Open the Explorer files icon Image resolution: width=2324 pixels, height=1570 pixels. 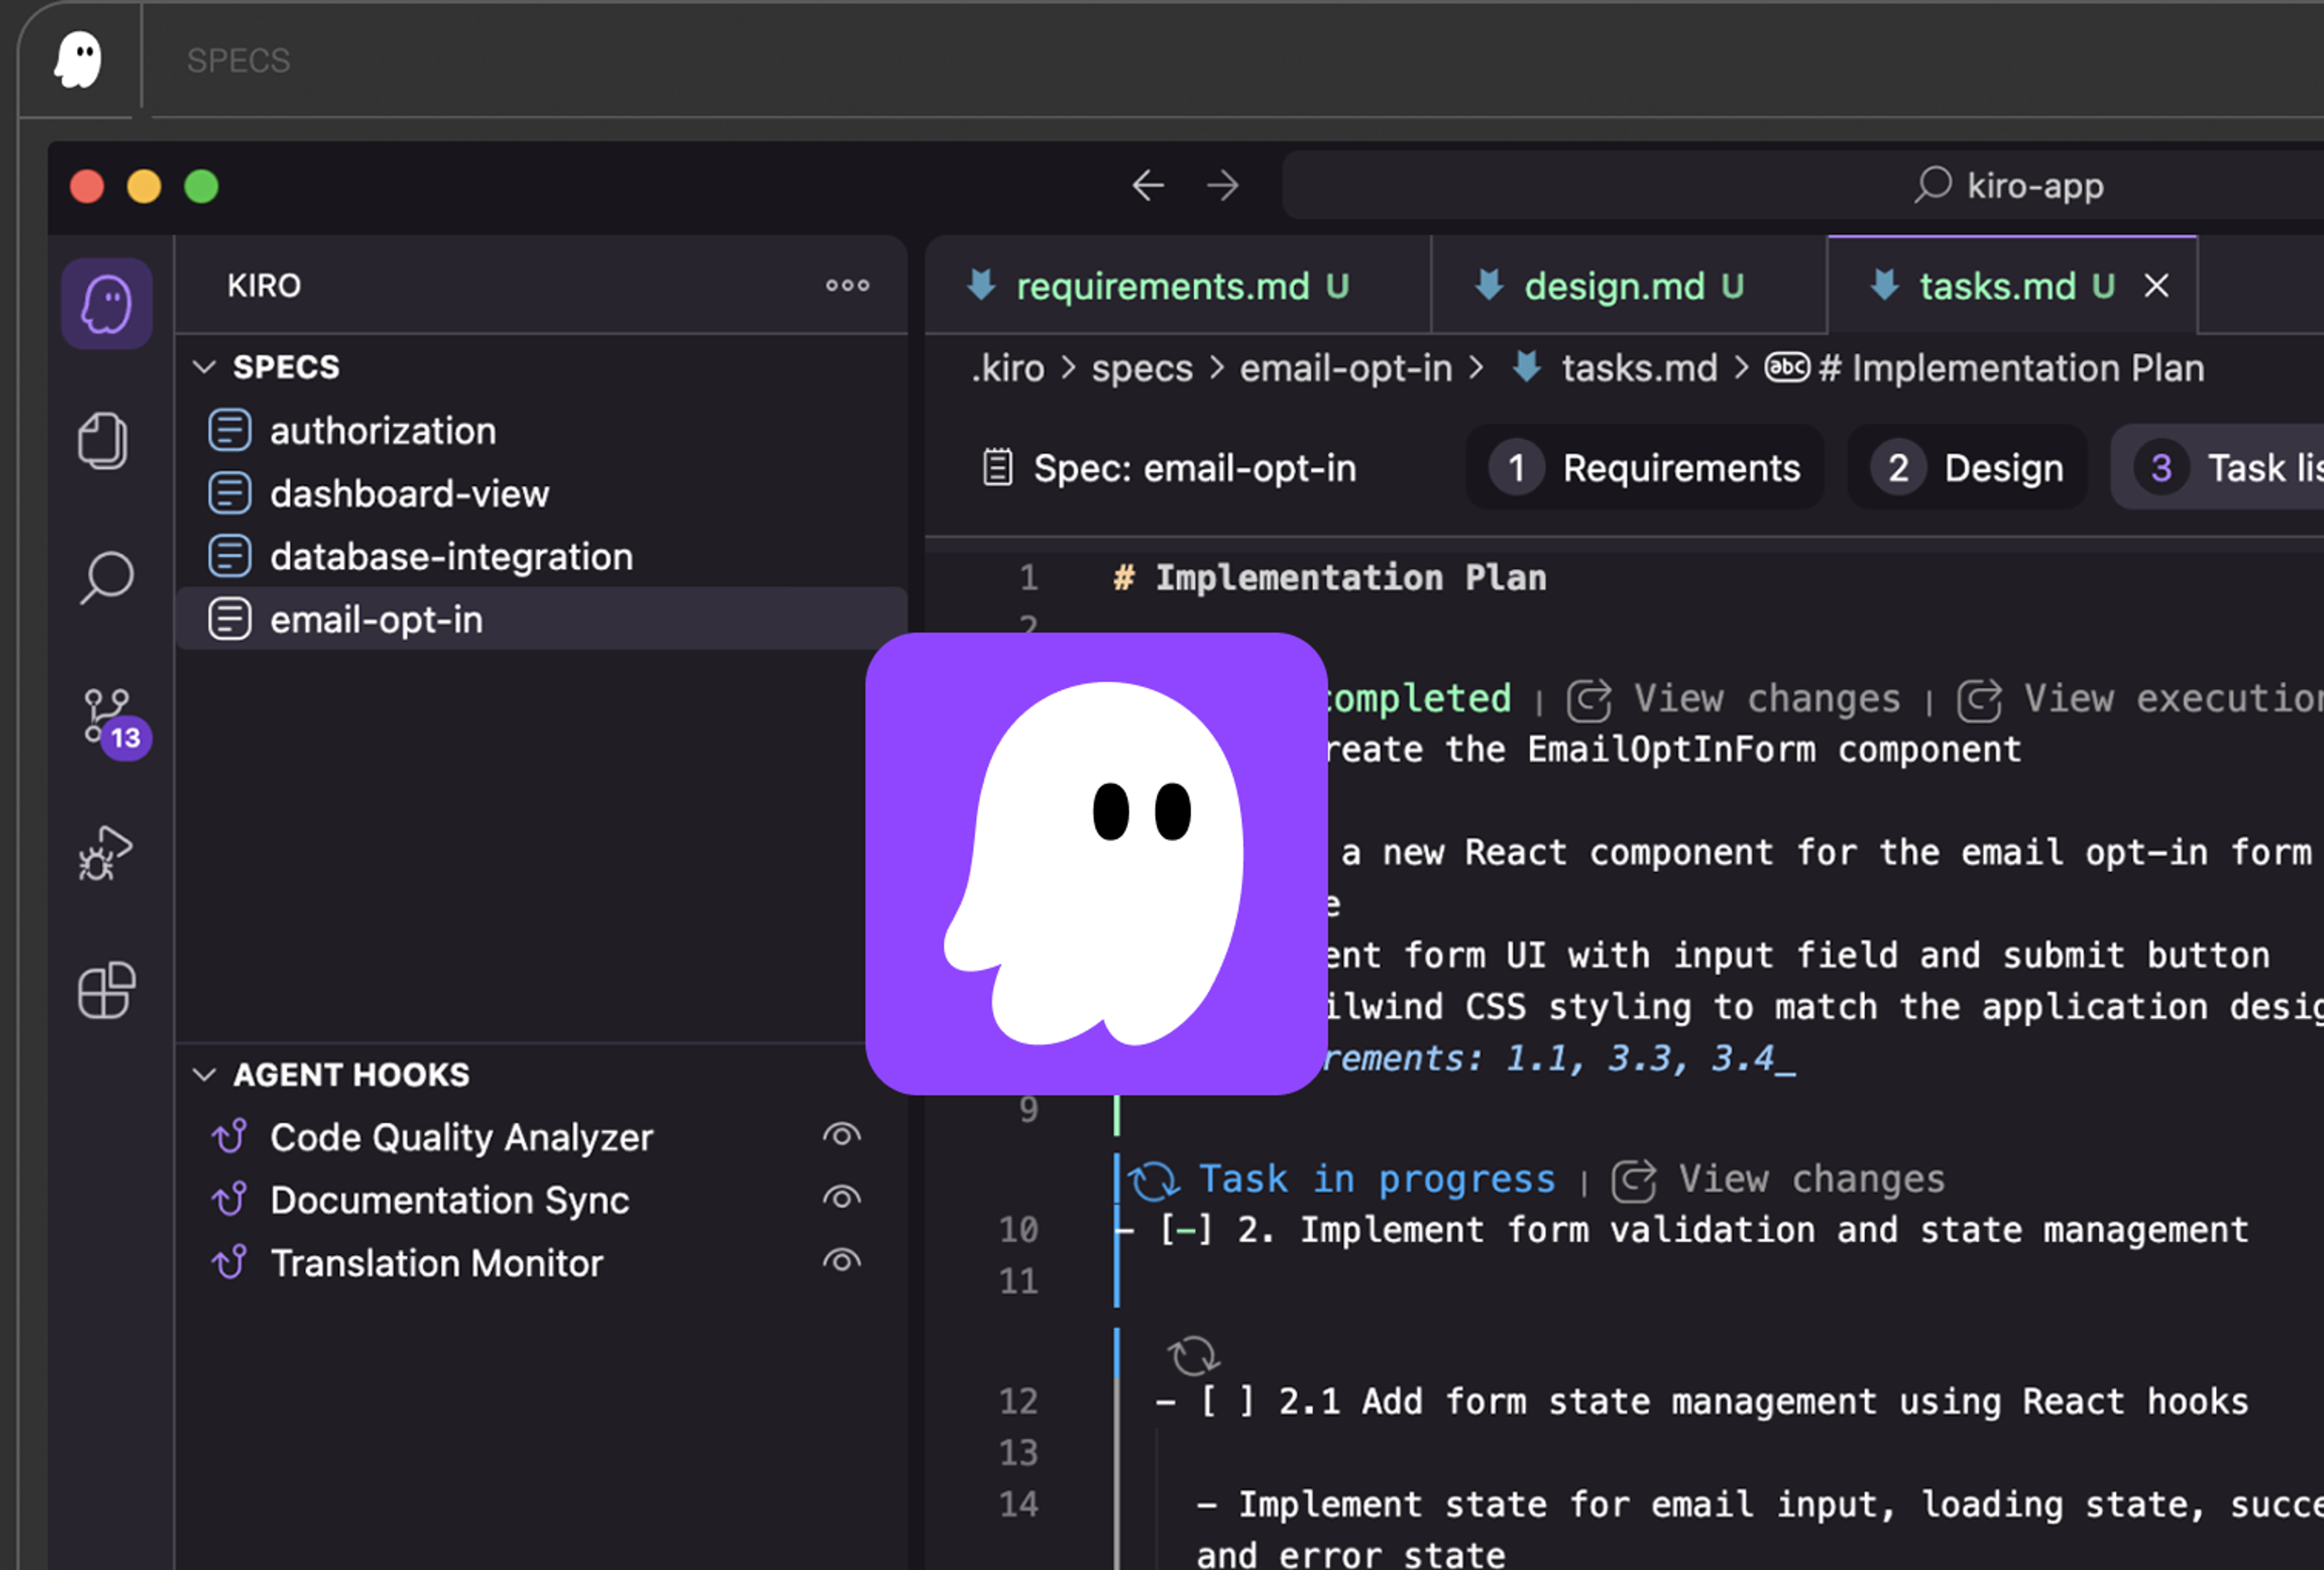(103, 441)
